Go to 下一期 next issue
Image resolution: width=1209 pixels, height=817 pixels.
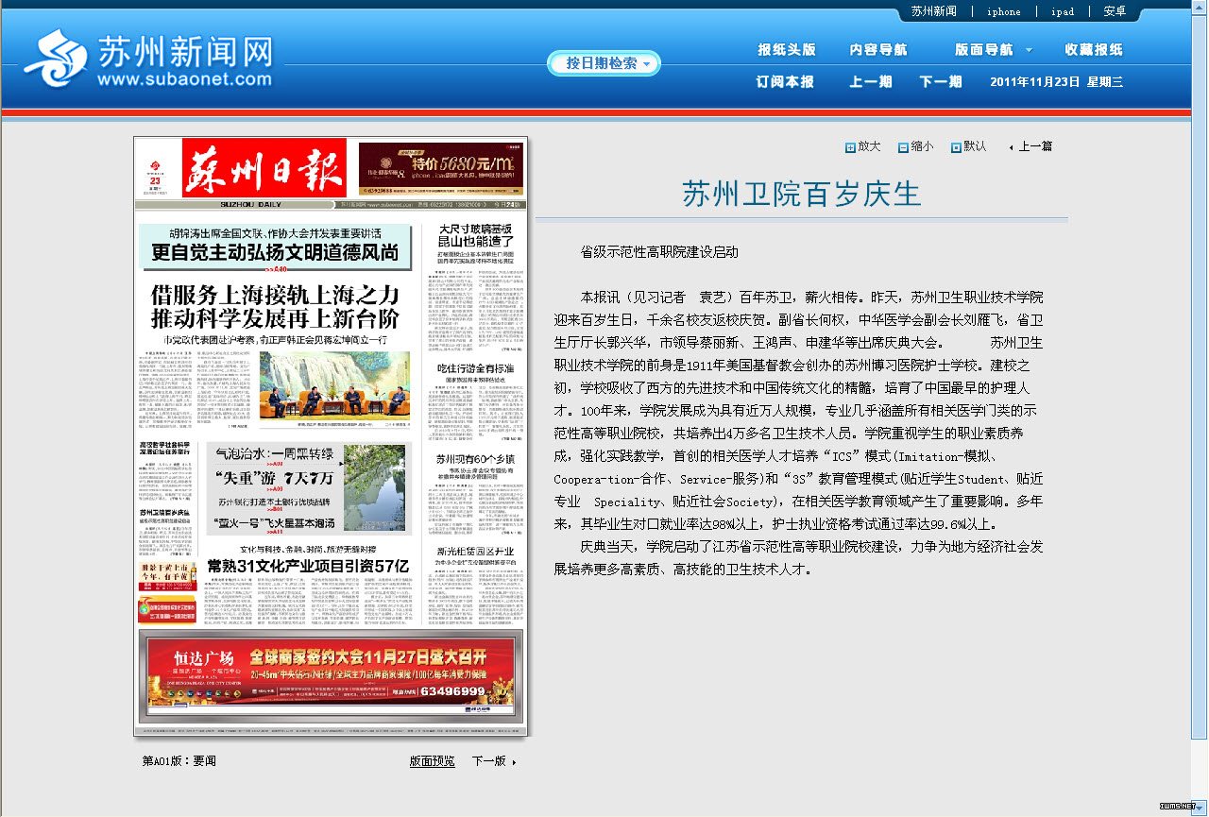click(941, 82)
